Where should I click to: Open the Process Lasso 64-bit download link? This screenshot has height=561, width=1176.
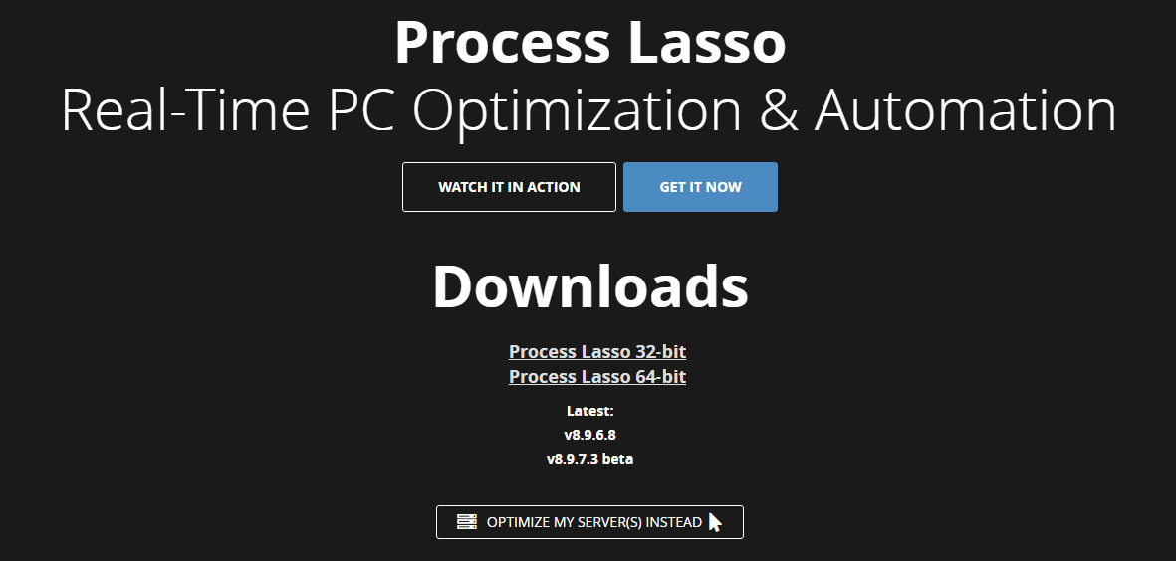(x=597, y=376)
